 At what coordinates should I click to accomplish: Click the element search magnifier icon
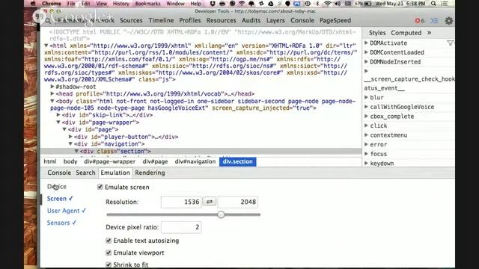[48, 21]
